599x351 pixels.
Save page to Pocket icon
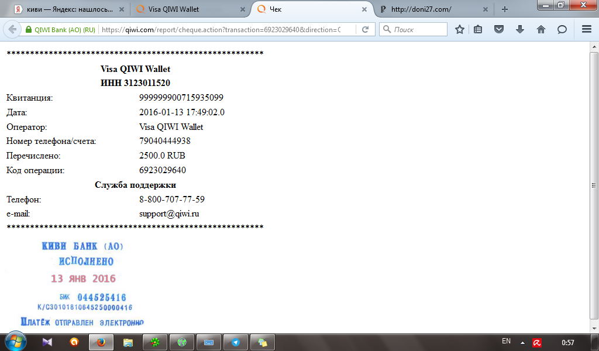point(499,29)
